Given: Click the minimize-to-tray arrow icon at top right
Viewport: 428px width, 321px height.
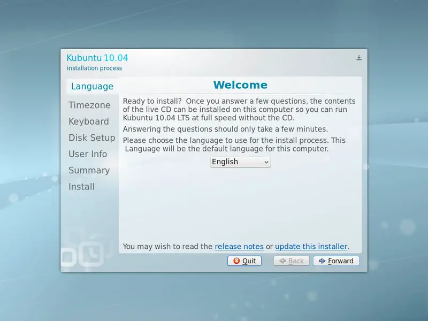Looking at the screenshot, I should click(x=358, y=58).
